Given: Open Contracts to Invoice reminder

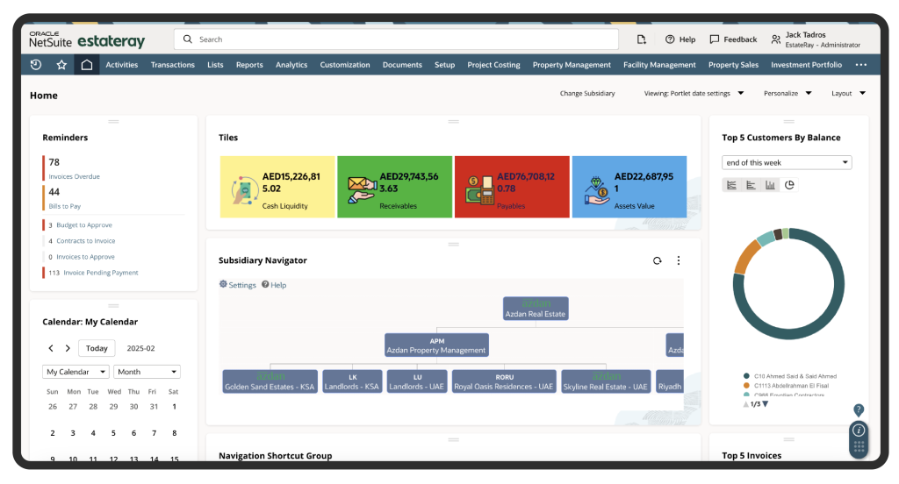Looking at the screenshot, I should [85, 241].
